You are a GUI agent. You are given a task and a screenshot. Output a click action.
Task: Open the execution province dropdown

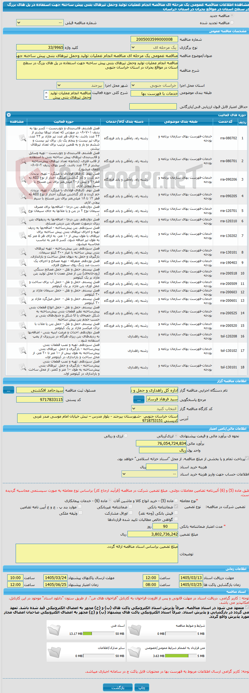(154, 85)
